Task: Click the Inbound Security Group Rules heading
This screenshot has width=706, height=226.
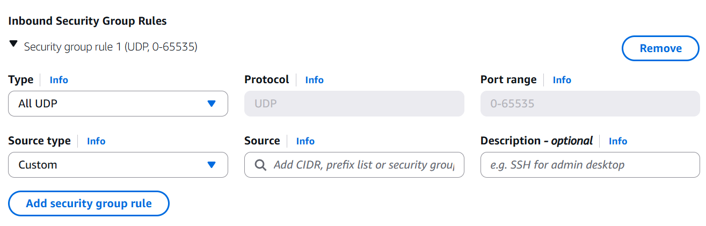Action: tap(88, 21)
